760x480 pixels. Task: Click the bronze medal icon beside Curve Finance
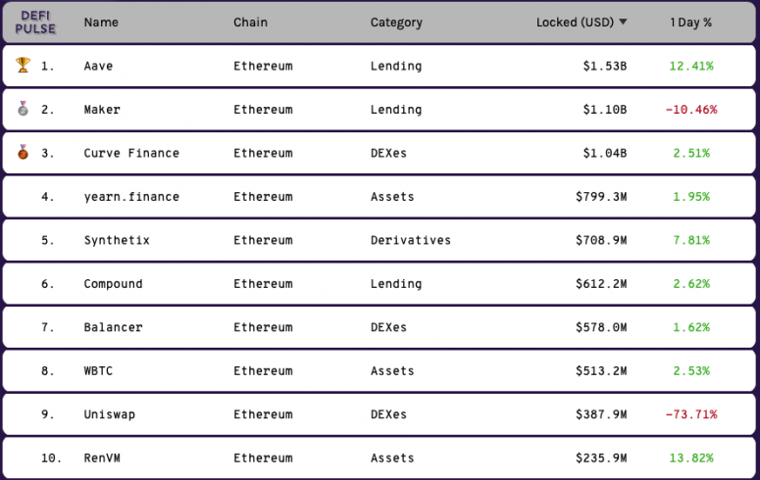[23, 152]
